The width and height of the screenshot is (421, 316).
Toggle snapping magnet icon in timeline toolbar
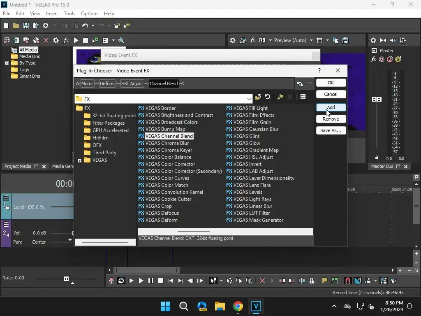347,281
